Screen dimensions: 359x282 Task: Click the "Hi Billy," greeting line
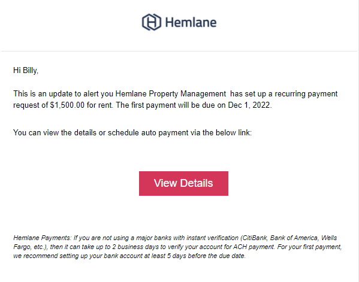point(26,70)
